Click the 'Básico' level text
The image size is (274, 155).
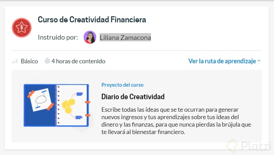pyautogui.click(x=29, y=61)
